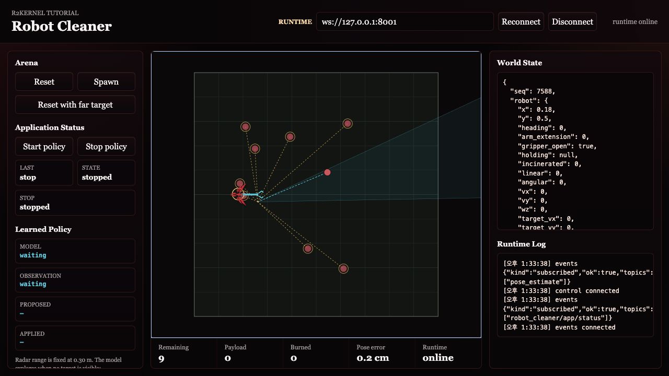Click the "seq": 7588 line
Screen dimensions: 669x376
(533, 91)
